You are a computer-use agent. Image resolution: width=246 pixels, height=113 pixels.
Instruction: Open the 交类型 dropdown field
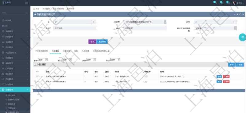(145, 22)
